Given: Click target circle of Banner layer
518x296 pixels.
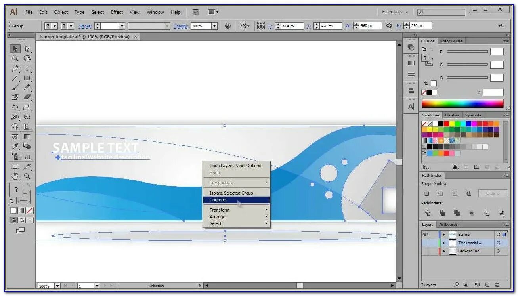Looking at the screenshot, I should point(498,234).
